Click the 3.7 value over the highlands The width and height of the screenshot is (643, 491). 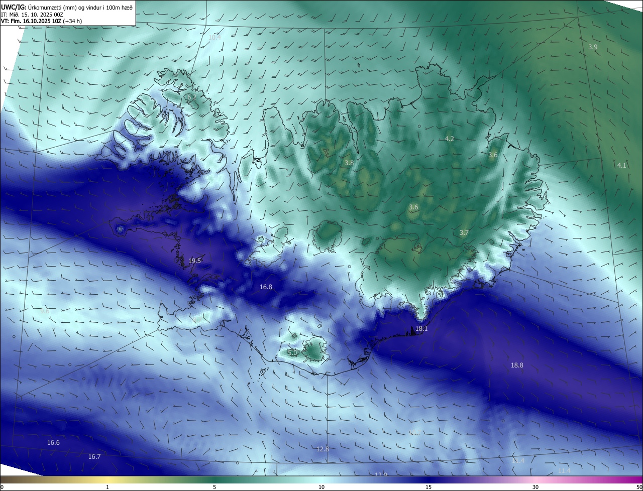coord(464,233)
